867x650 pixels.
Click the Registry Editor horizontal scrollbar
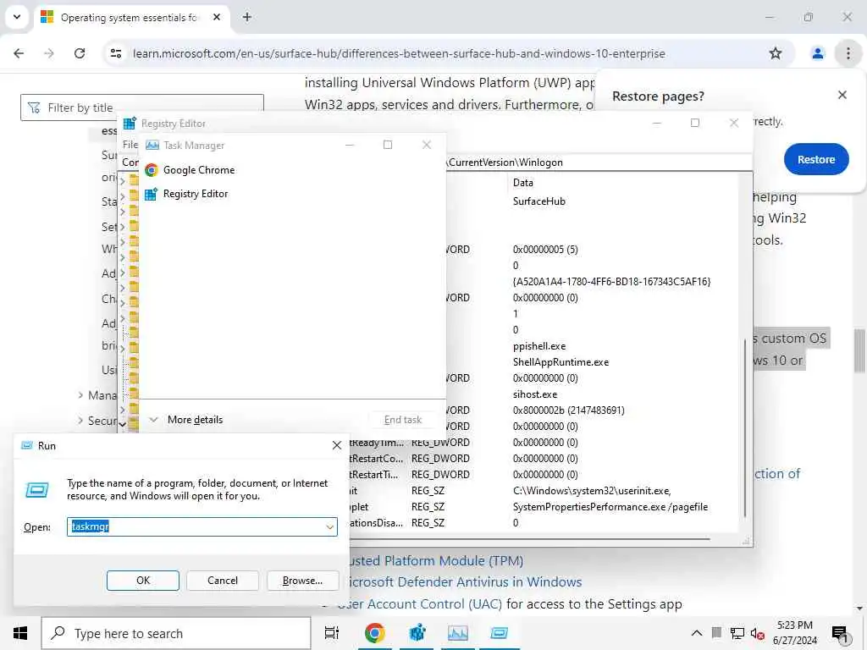pos(530,537)
